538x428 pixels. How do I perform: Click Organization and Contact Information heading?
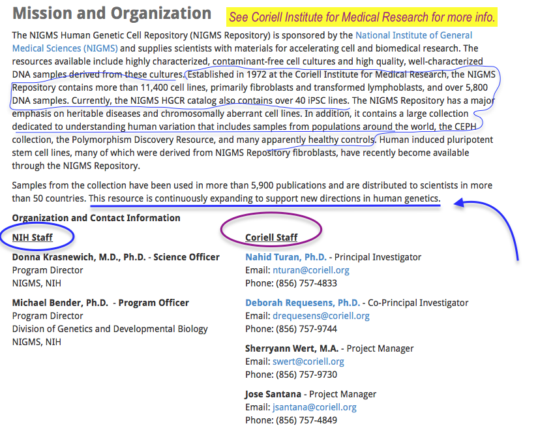pyautogui.click(x=96, y=218)
